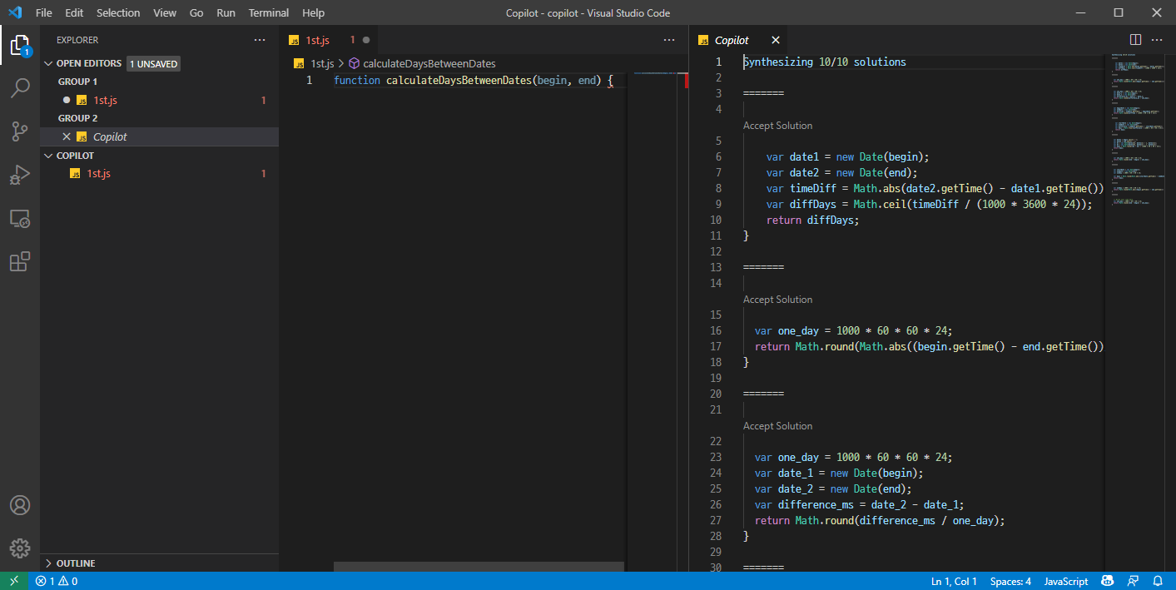Switch to the 1st.js editor tab

tap(329, 40)
